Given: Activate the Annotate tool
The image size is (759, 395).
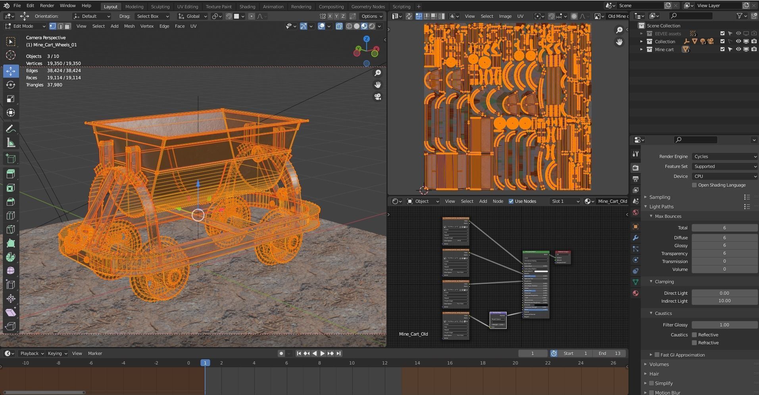Looking at the screenshot, I should [x=11, y=129].
